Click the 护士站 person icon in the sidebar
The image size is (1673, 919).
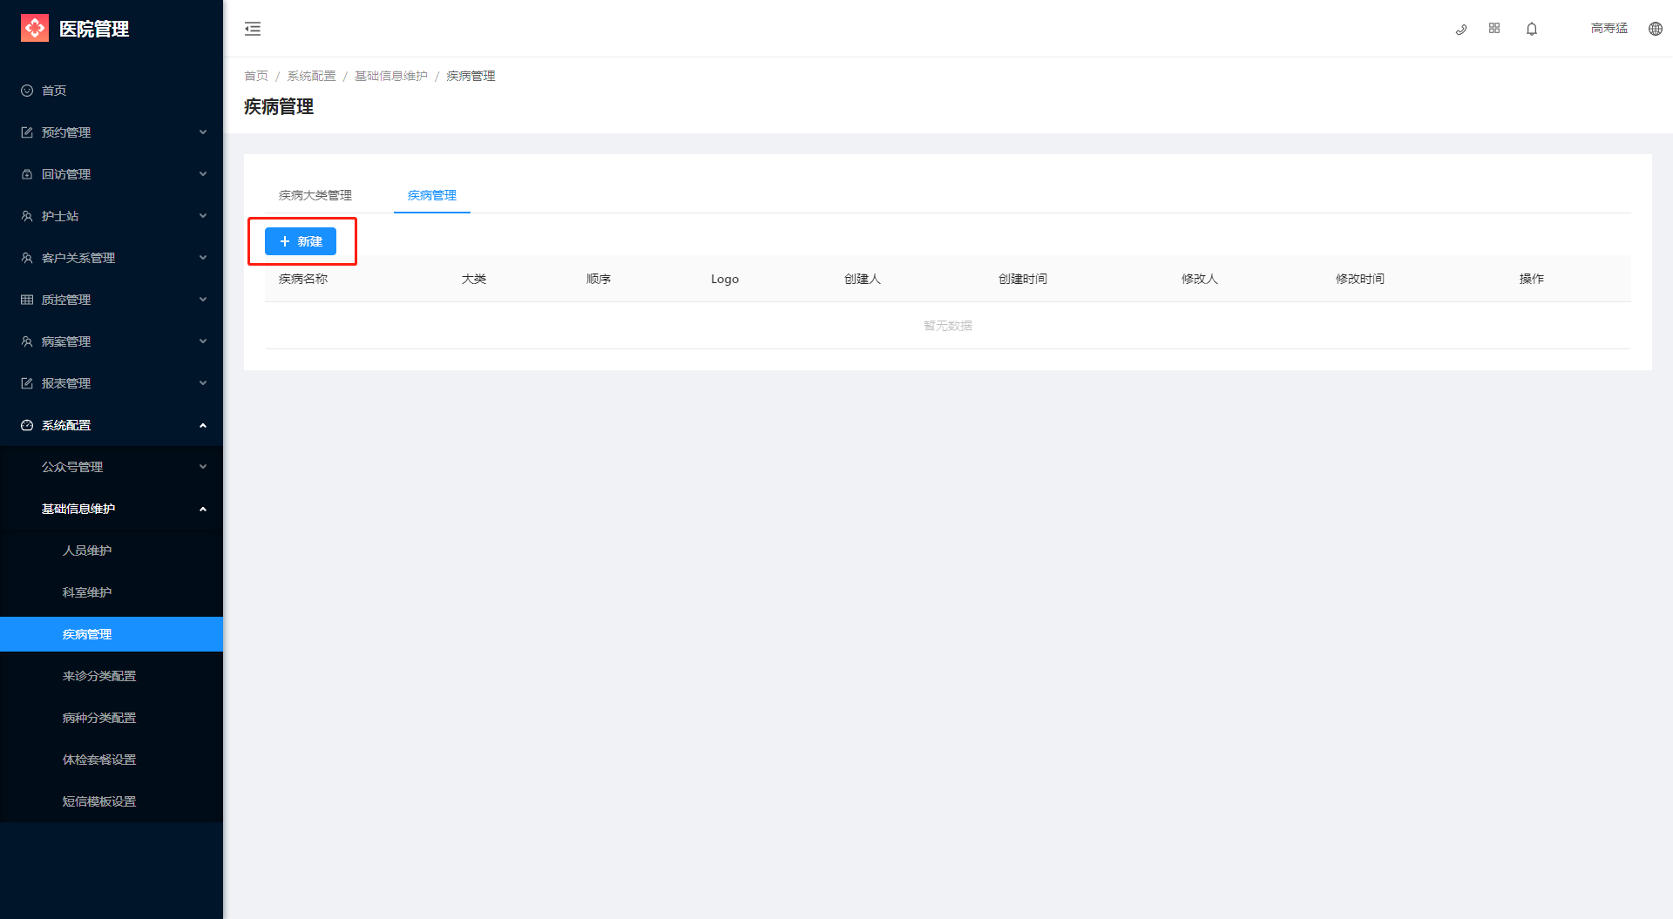point(27,216)
